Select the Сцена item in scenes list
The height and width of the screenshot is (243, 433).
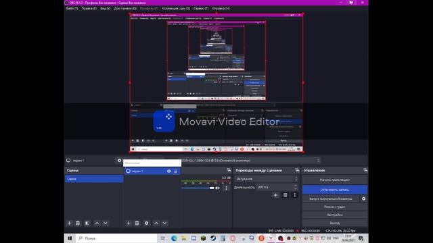coord(94,179)
